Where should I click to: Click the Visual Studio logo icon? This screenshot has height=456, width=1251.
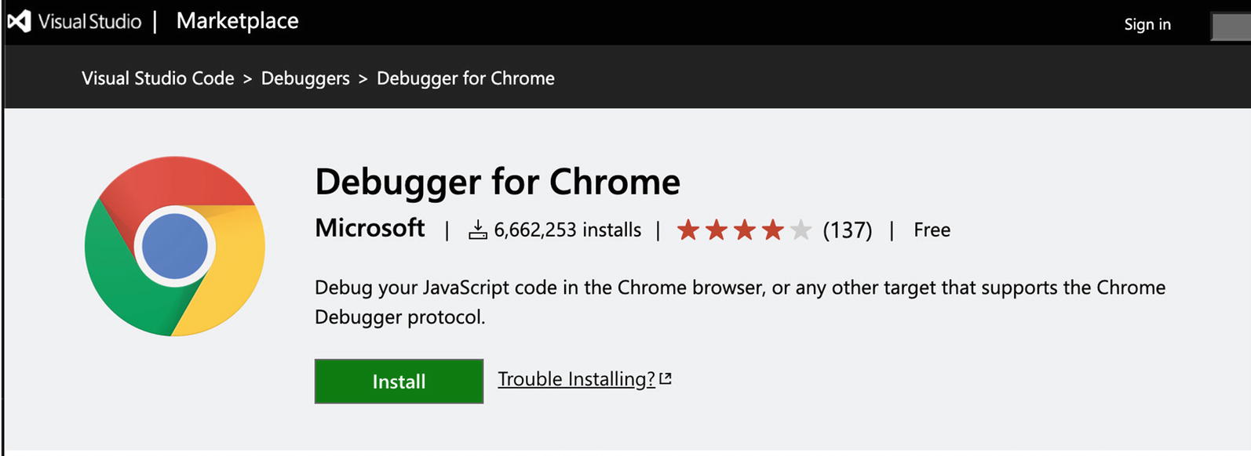19,21
